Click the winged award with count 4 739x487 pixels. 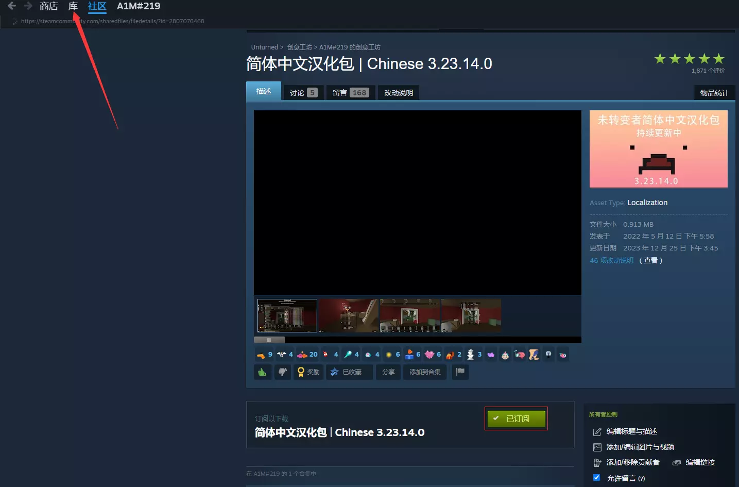[285, 355]
